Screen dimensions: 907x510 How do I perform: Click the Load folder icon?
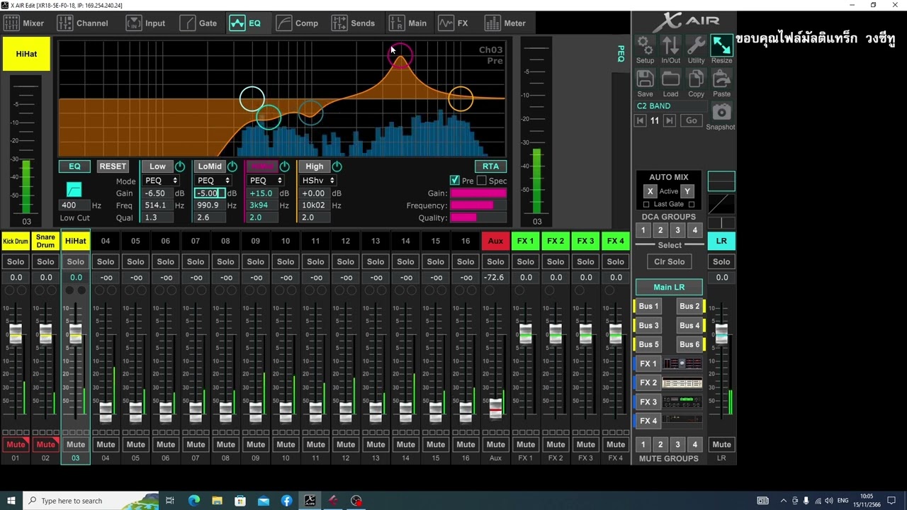tap(670, 79)
